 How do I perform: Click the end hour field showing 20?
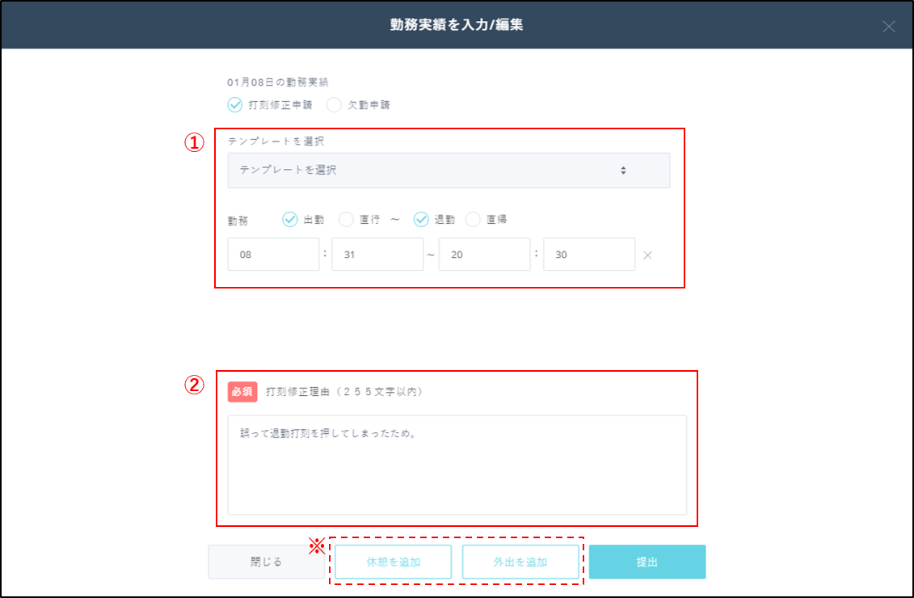[484, 254]
